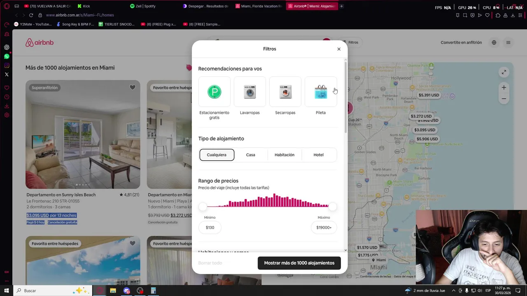Open Y2Mate bookmark
The height and width of the screenshot is (296, 527).
coord(33,24)
